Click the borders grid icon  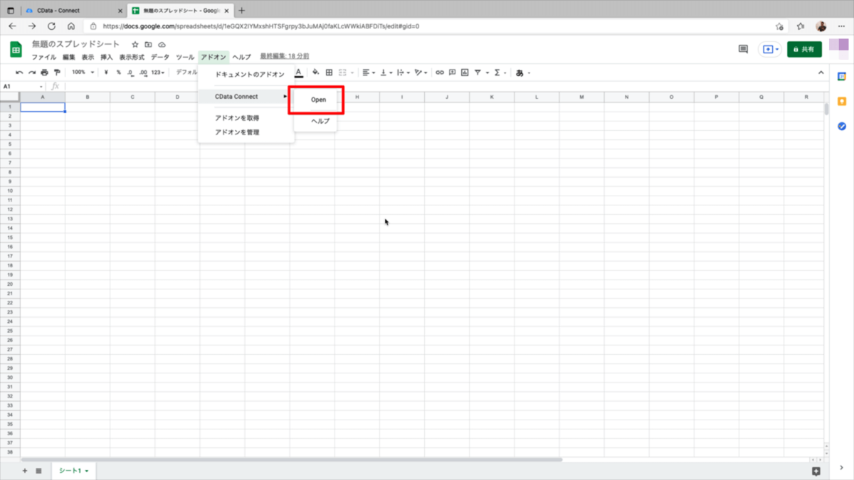pyautogui.click(x=329, y=73)
